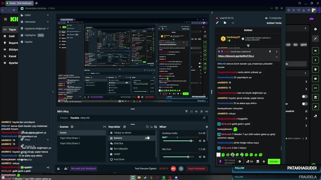Mute event sounds with the speaker icon in Mini Akış
The image size is (321, 180).
[207, 111]
